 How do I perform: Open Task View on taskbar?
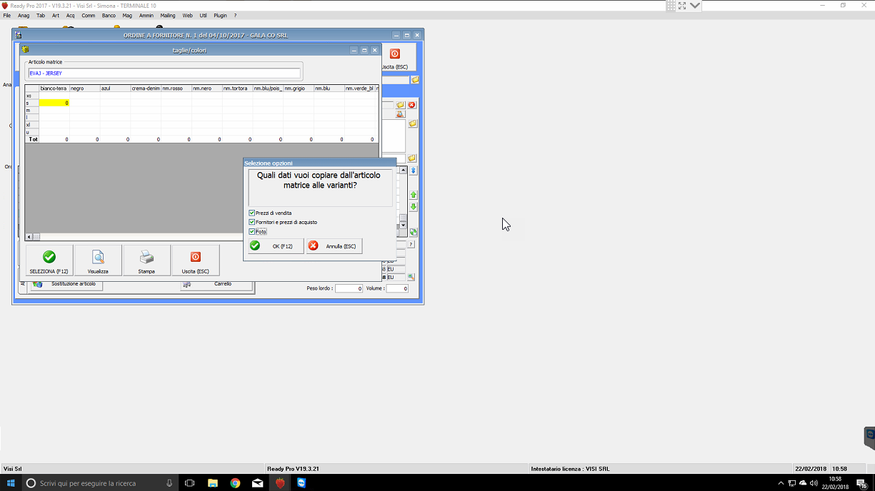tap(189, 483)
